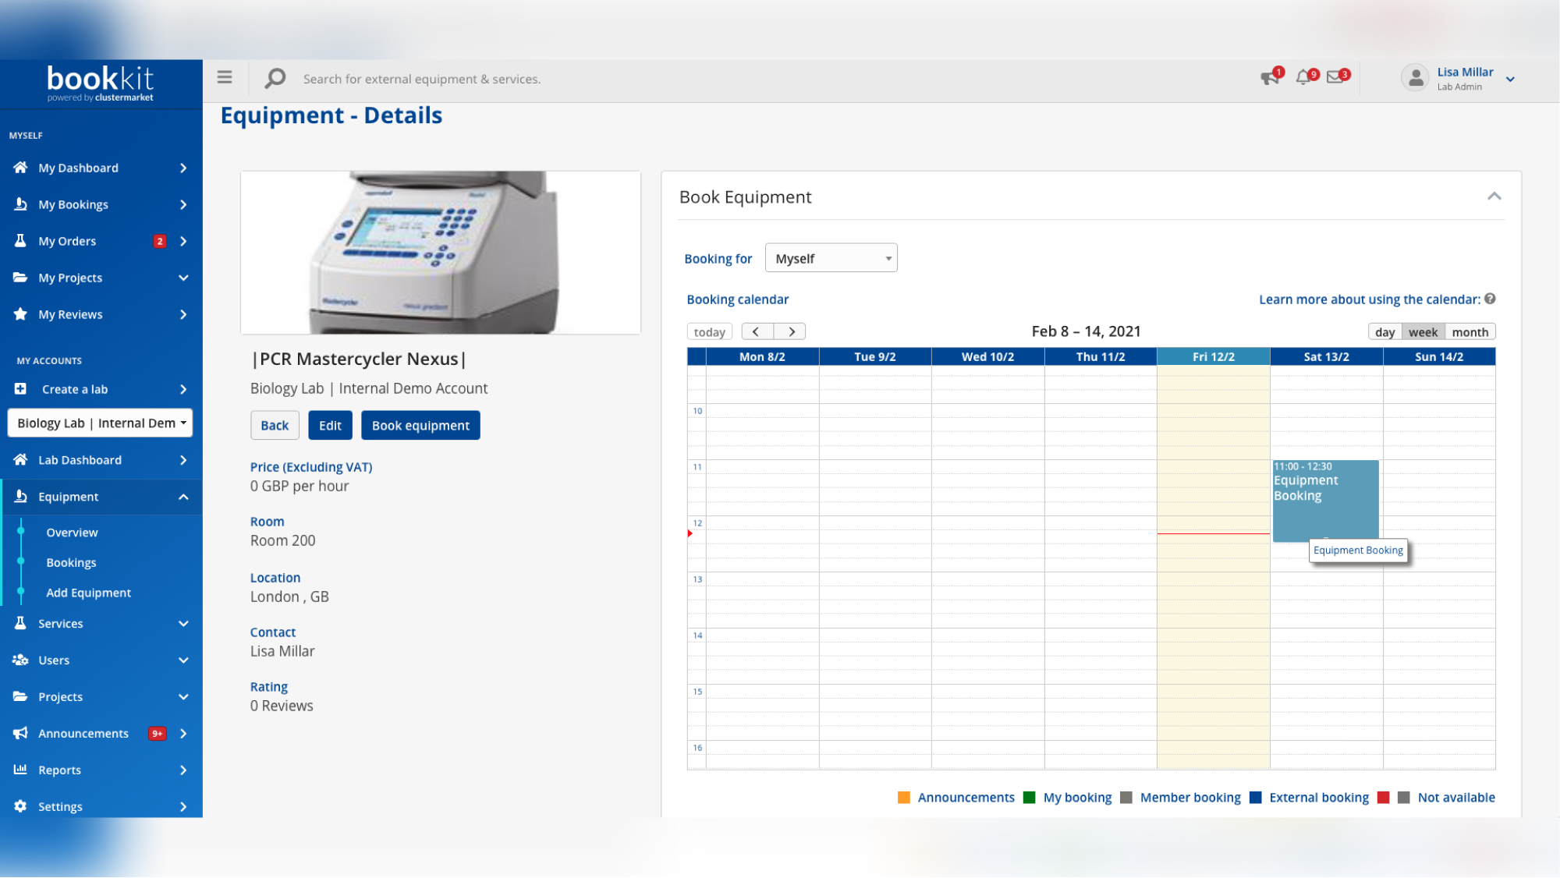
Task: Click the Edit button
Action: tap(330, 425)
